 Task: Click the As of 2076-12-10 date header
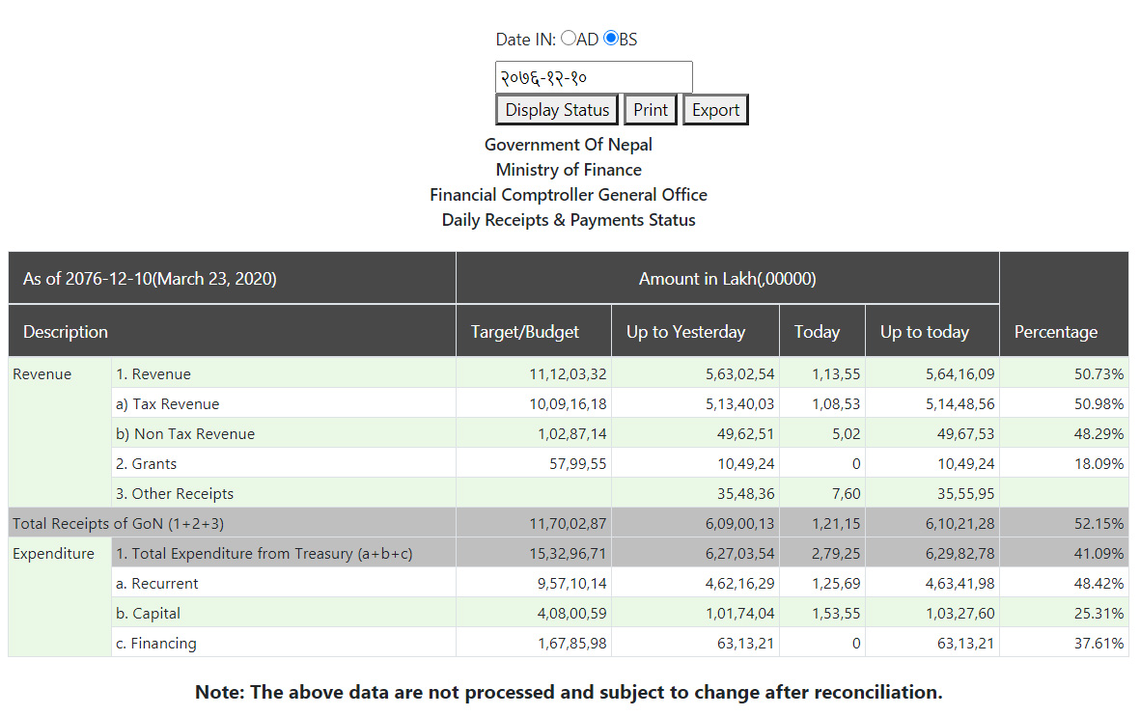150,279
